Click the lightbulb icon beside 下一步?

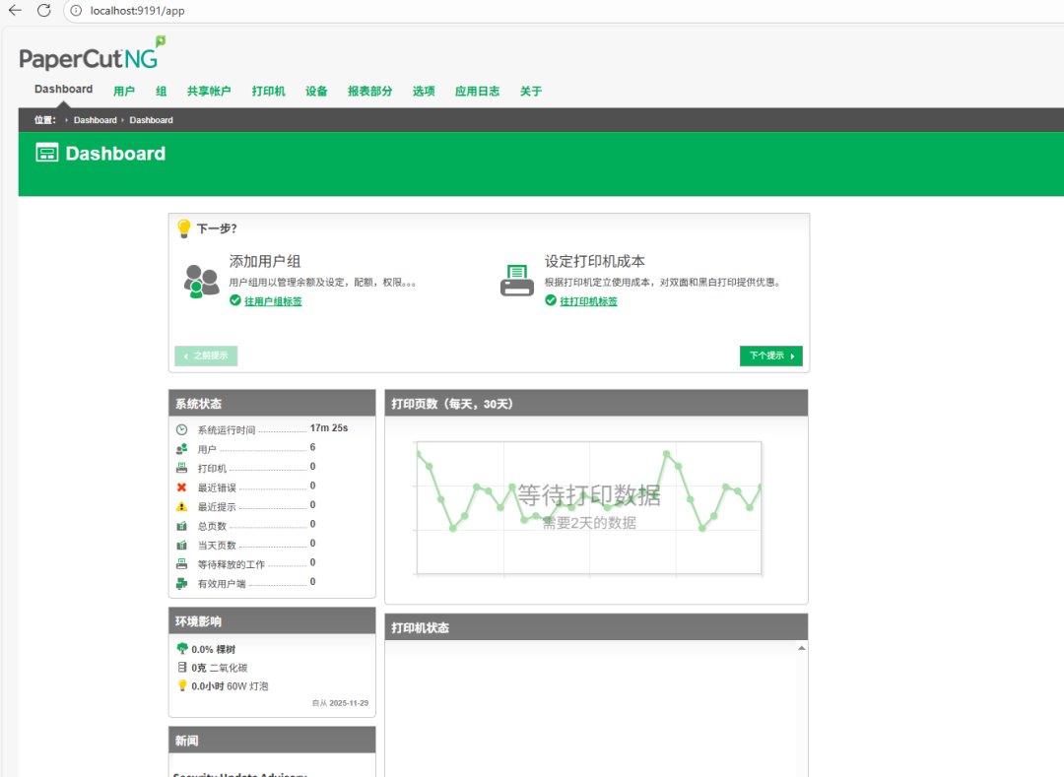(x=182, y=227)
